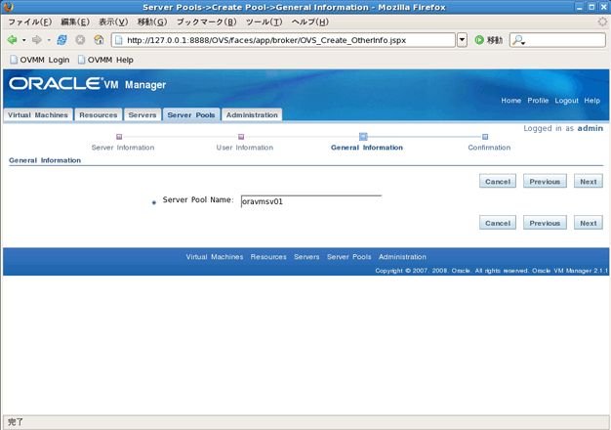
Task: Click footer Resources link
Action: click(x=268, y=257)
